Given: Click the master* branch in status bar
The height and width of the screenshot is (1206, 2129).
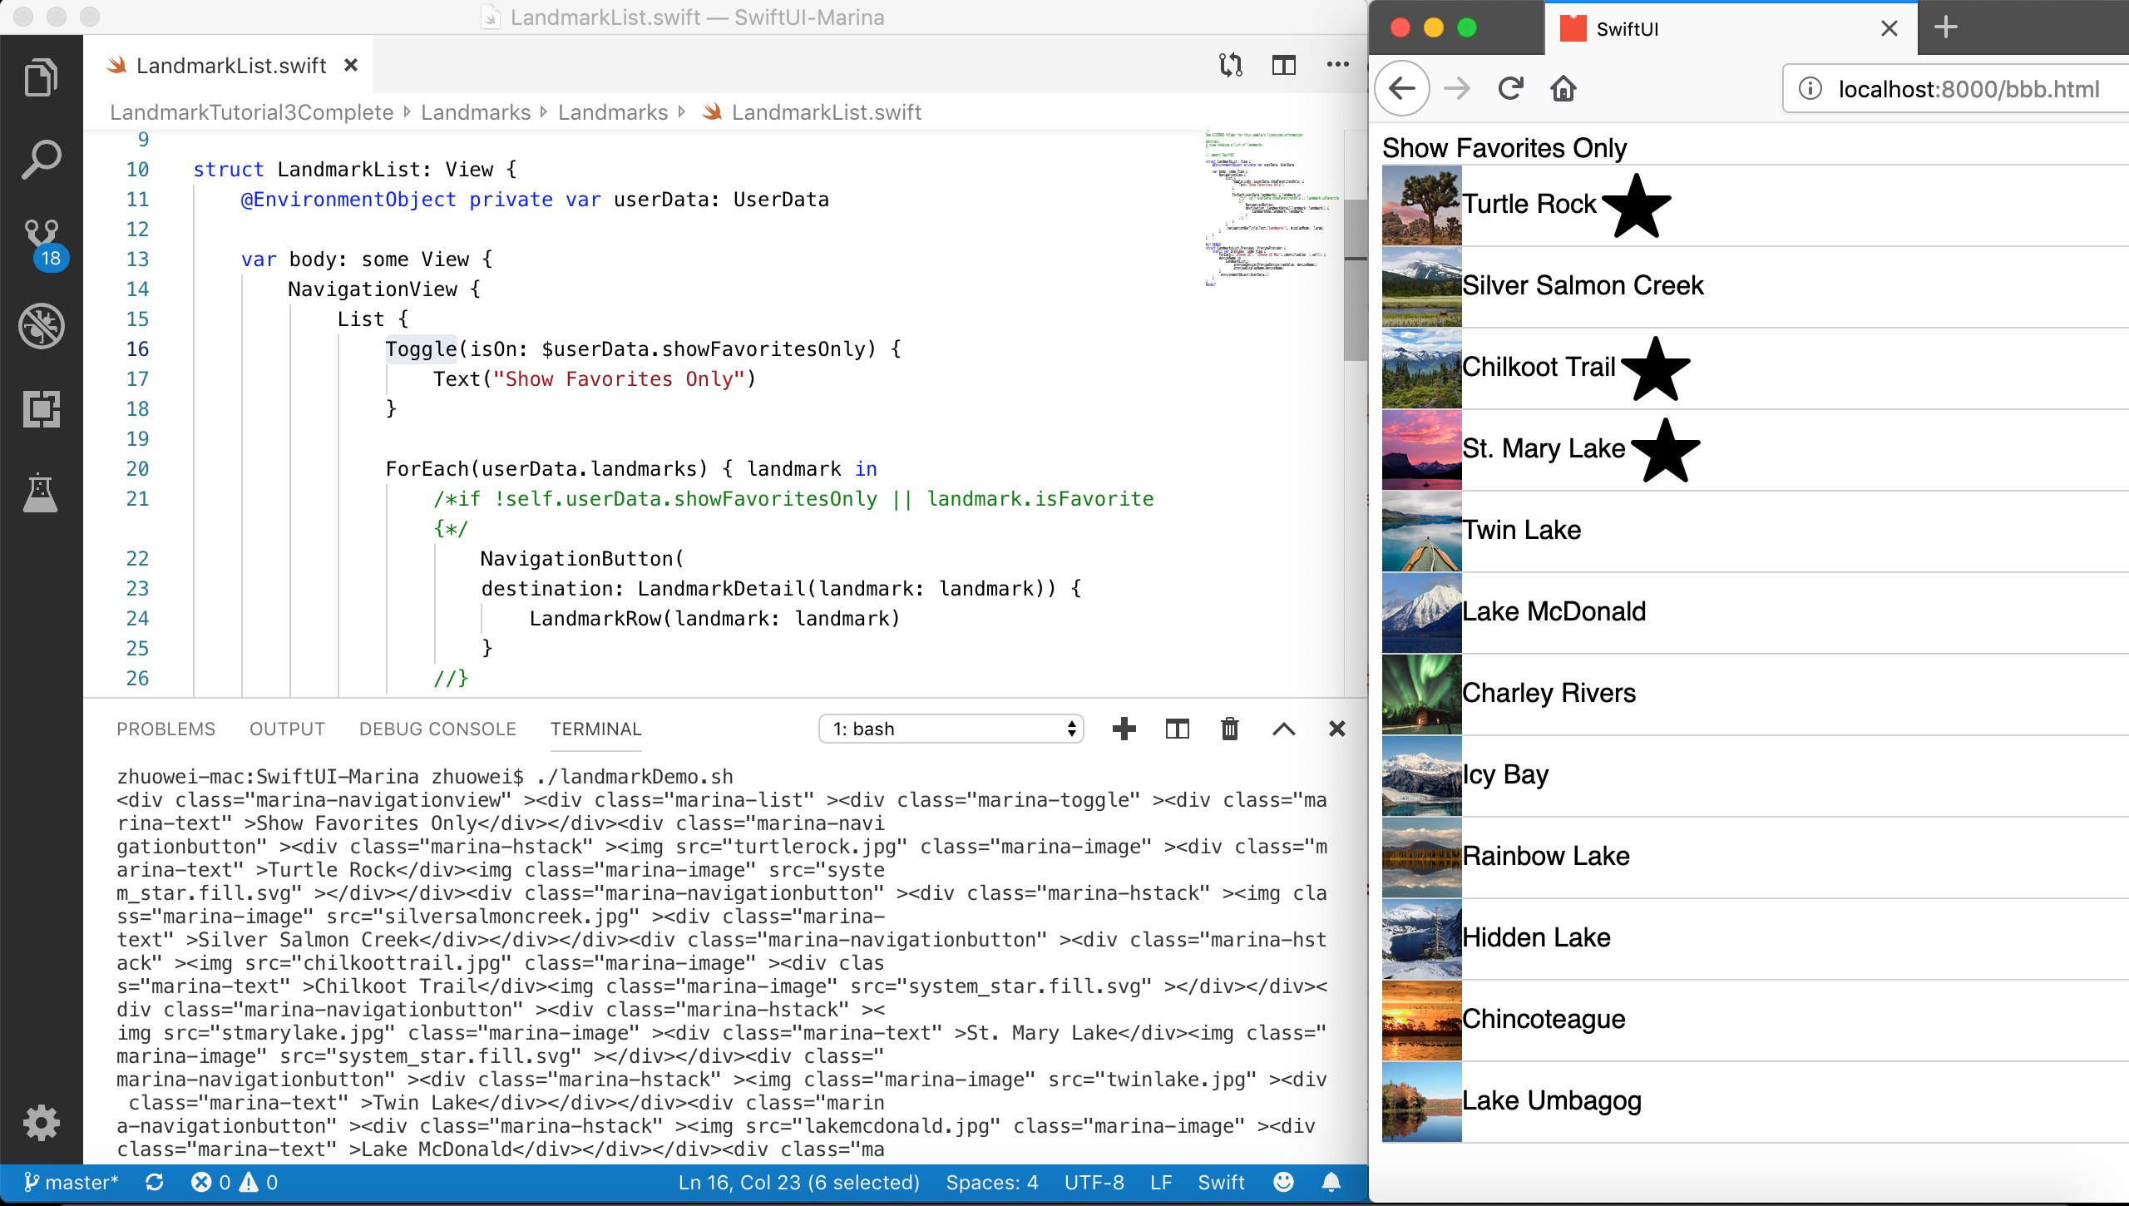Looking at the screenshot, I should tap(72, 1182).
